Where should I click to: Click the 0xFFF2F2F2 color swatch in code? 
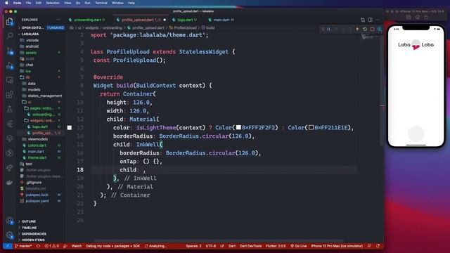238,127
